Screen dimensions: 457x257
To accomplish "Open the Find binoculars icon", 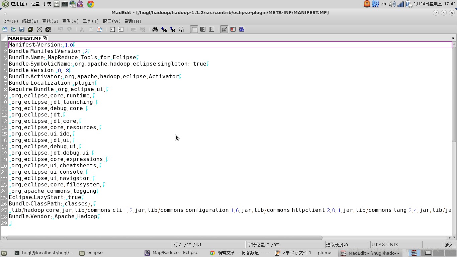I will (x=155, y=29).
